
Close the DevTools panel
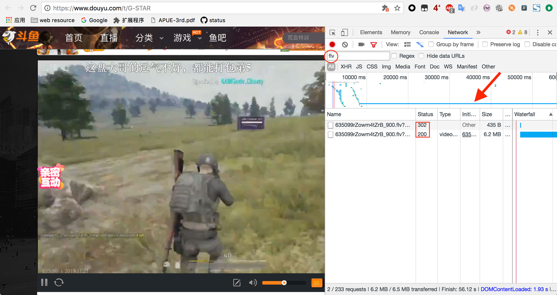550,33
